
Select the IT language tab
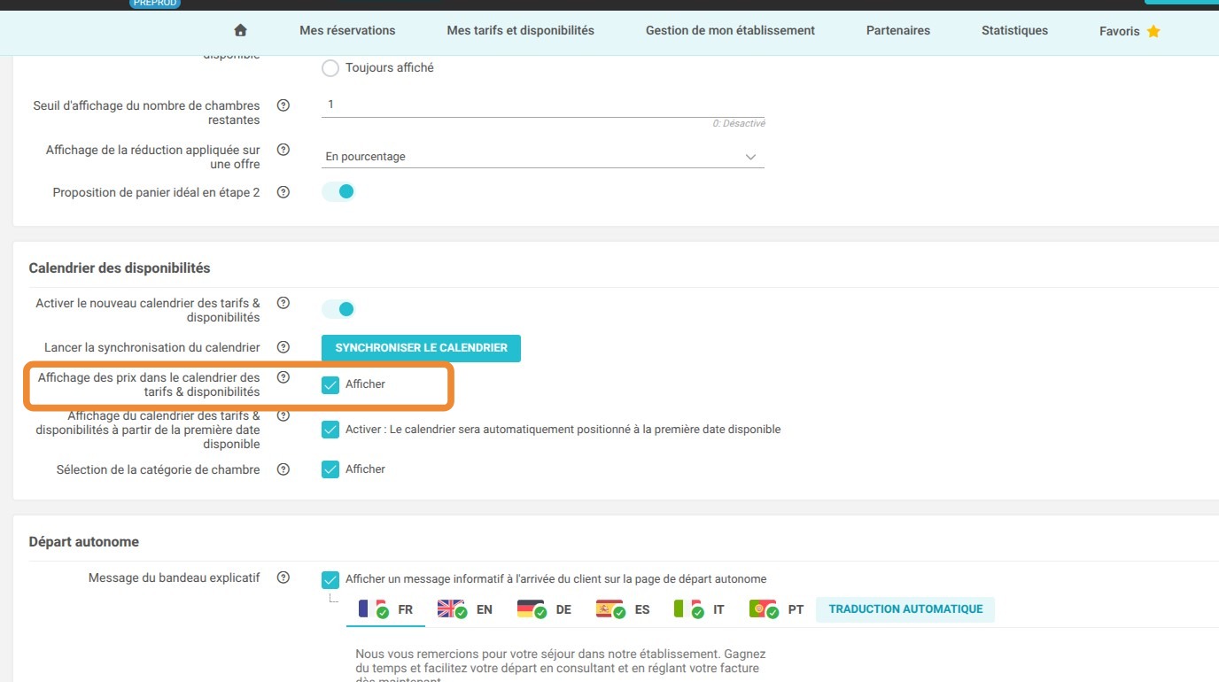coord(699,609)
